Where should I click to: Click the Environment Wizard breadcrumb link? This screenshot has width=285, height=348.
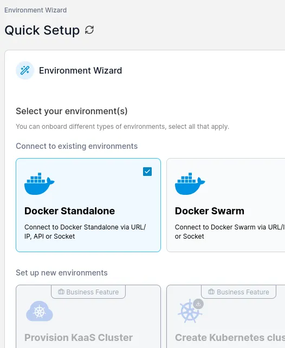tap(36, 10)
